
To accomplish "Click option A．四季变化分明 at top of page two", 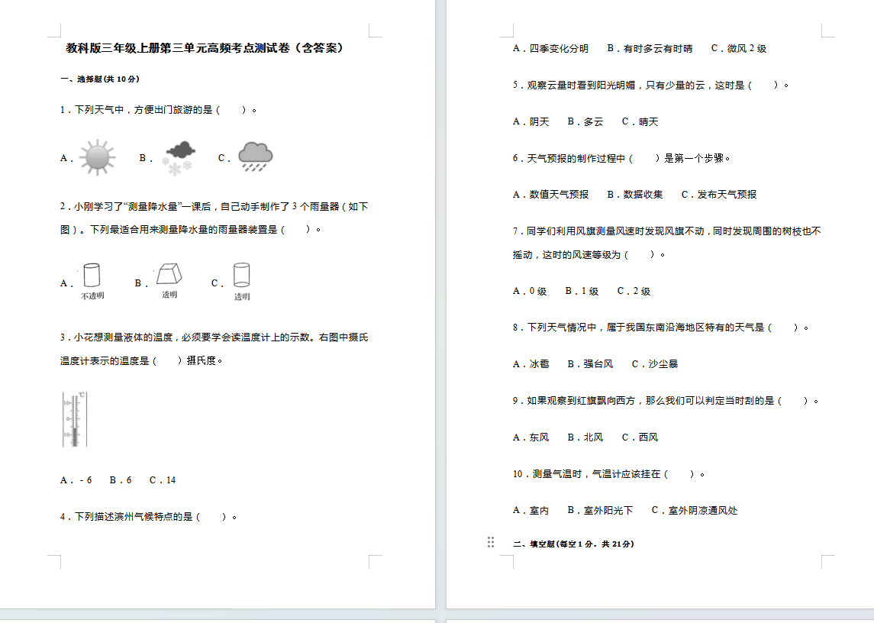I will pos(550,49).
